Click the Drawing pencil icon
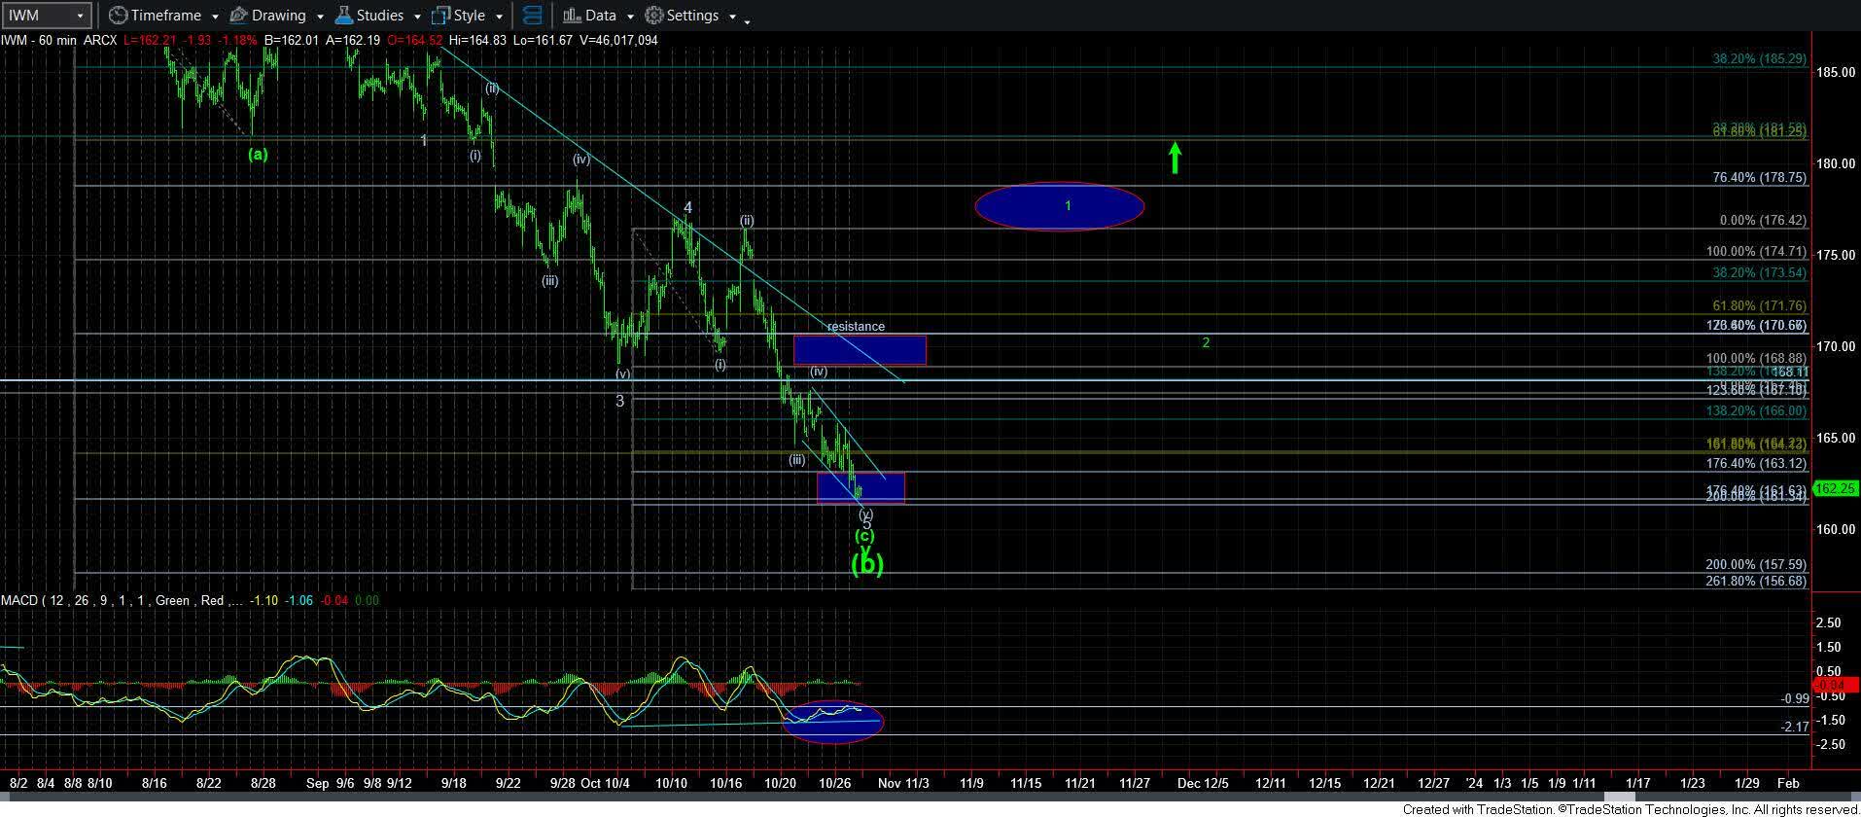Image resolution: width=1861 pixels, height=817 pixels. (x=239, y=16)
